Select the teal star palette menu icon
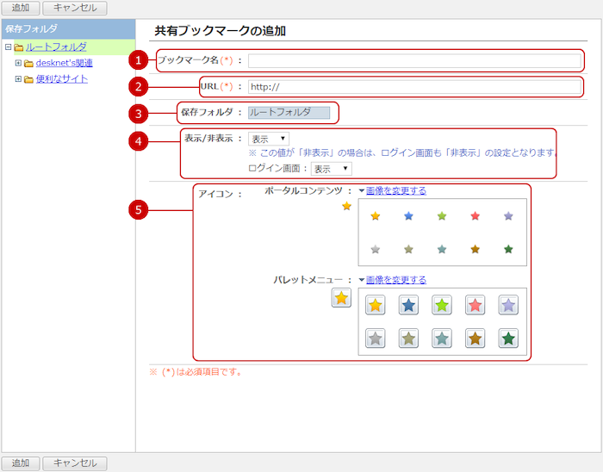 point(442,338)
